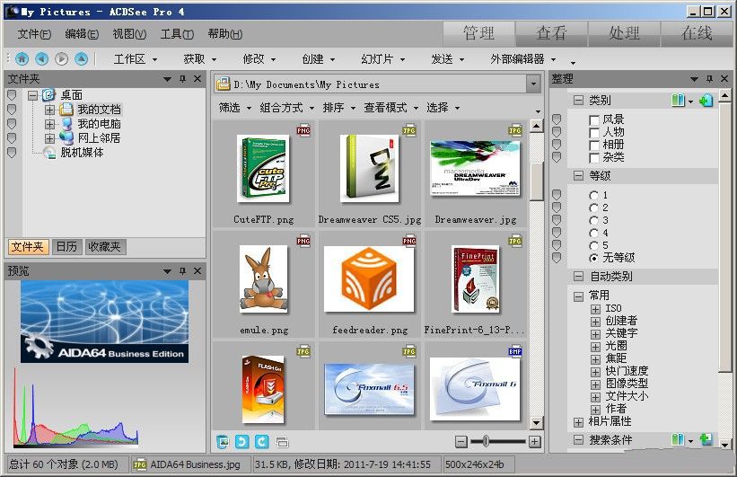
Task: Rotate left using counterclockwise arrow icon
Action: click(242, 442)
